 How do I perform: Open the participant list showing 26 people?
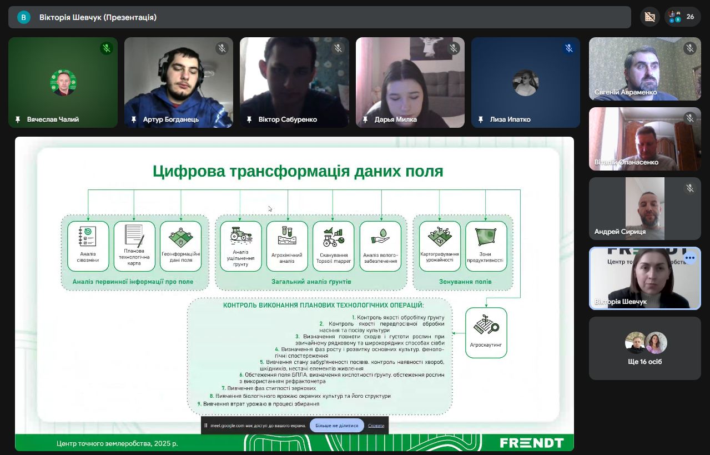(x=682, y=17)
